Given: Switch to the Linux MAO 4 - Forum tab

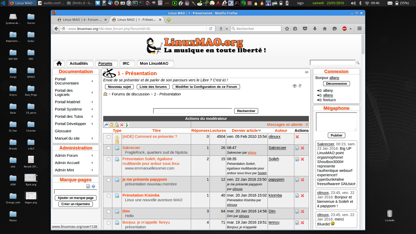Looking at the screenshot, I should (x=82, y=20).
